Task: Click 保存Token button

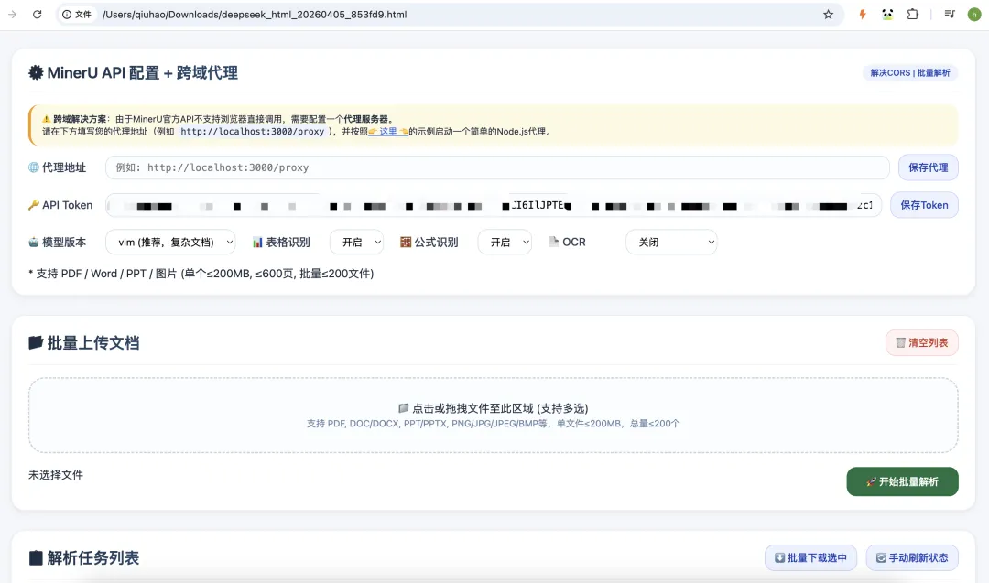Action: [x=924, y=205]
